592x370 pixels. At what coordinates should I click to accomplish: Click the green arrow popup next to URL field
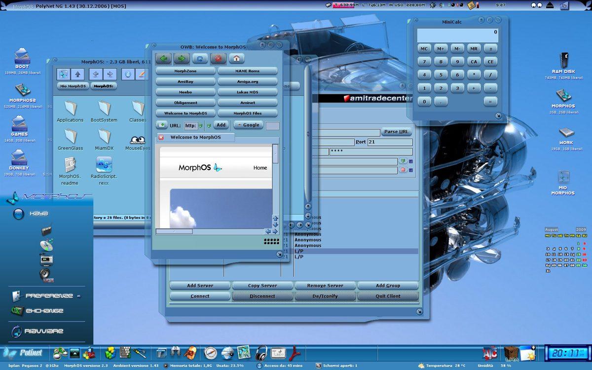click(x=208, y=125)
